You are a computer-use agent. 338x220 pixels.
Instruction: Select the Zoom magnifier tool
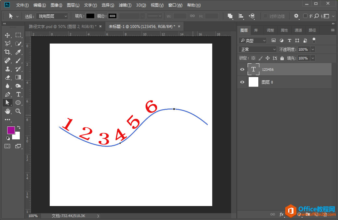pyautogui.click(x=18, y=111)
